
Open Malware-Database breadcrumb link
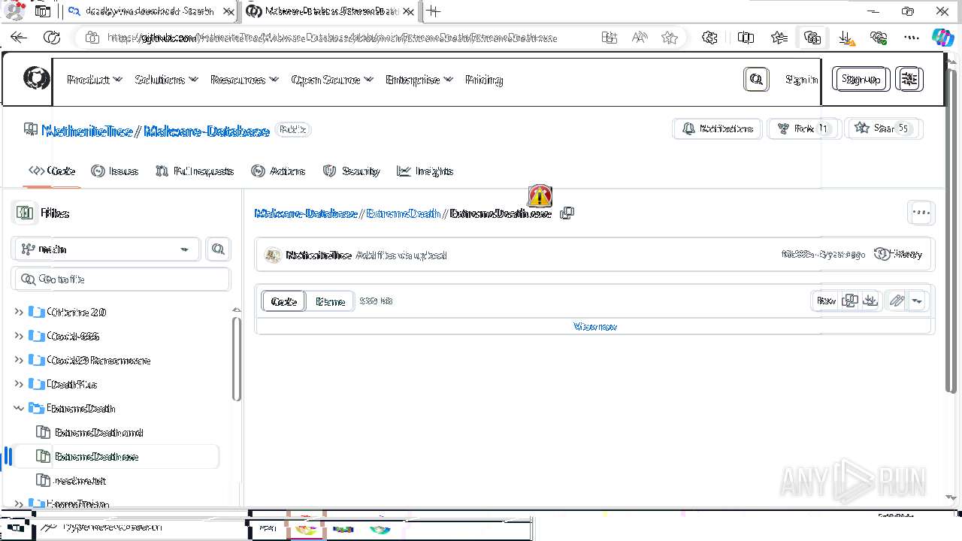click(305, 213)
